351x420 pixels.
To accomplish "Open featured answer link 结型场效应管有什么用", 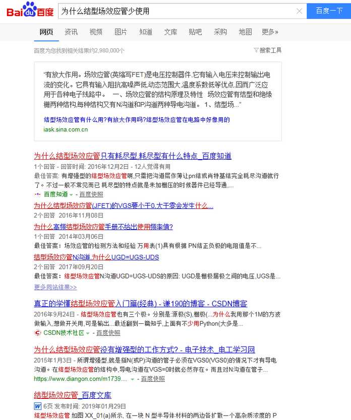I will pos(137,120).
